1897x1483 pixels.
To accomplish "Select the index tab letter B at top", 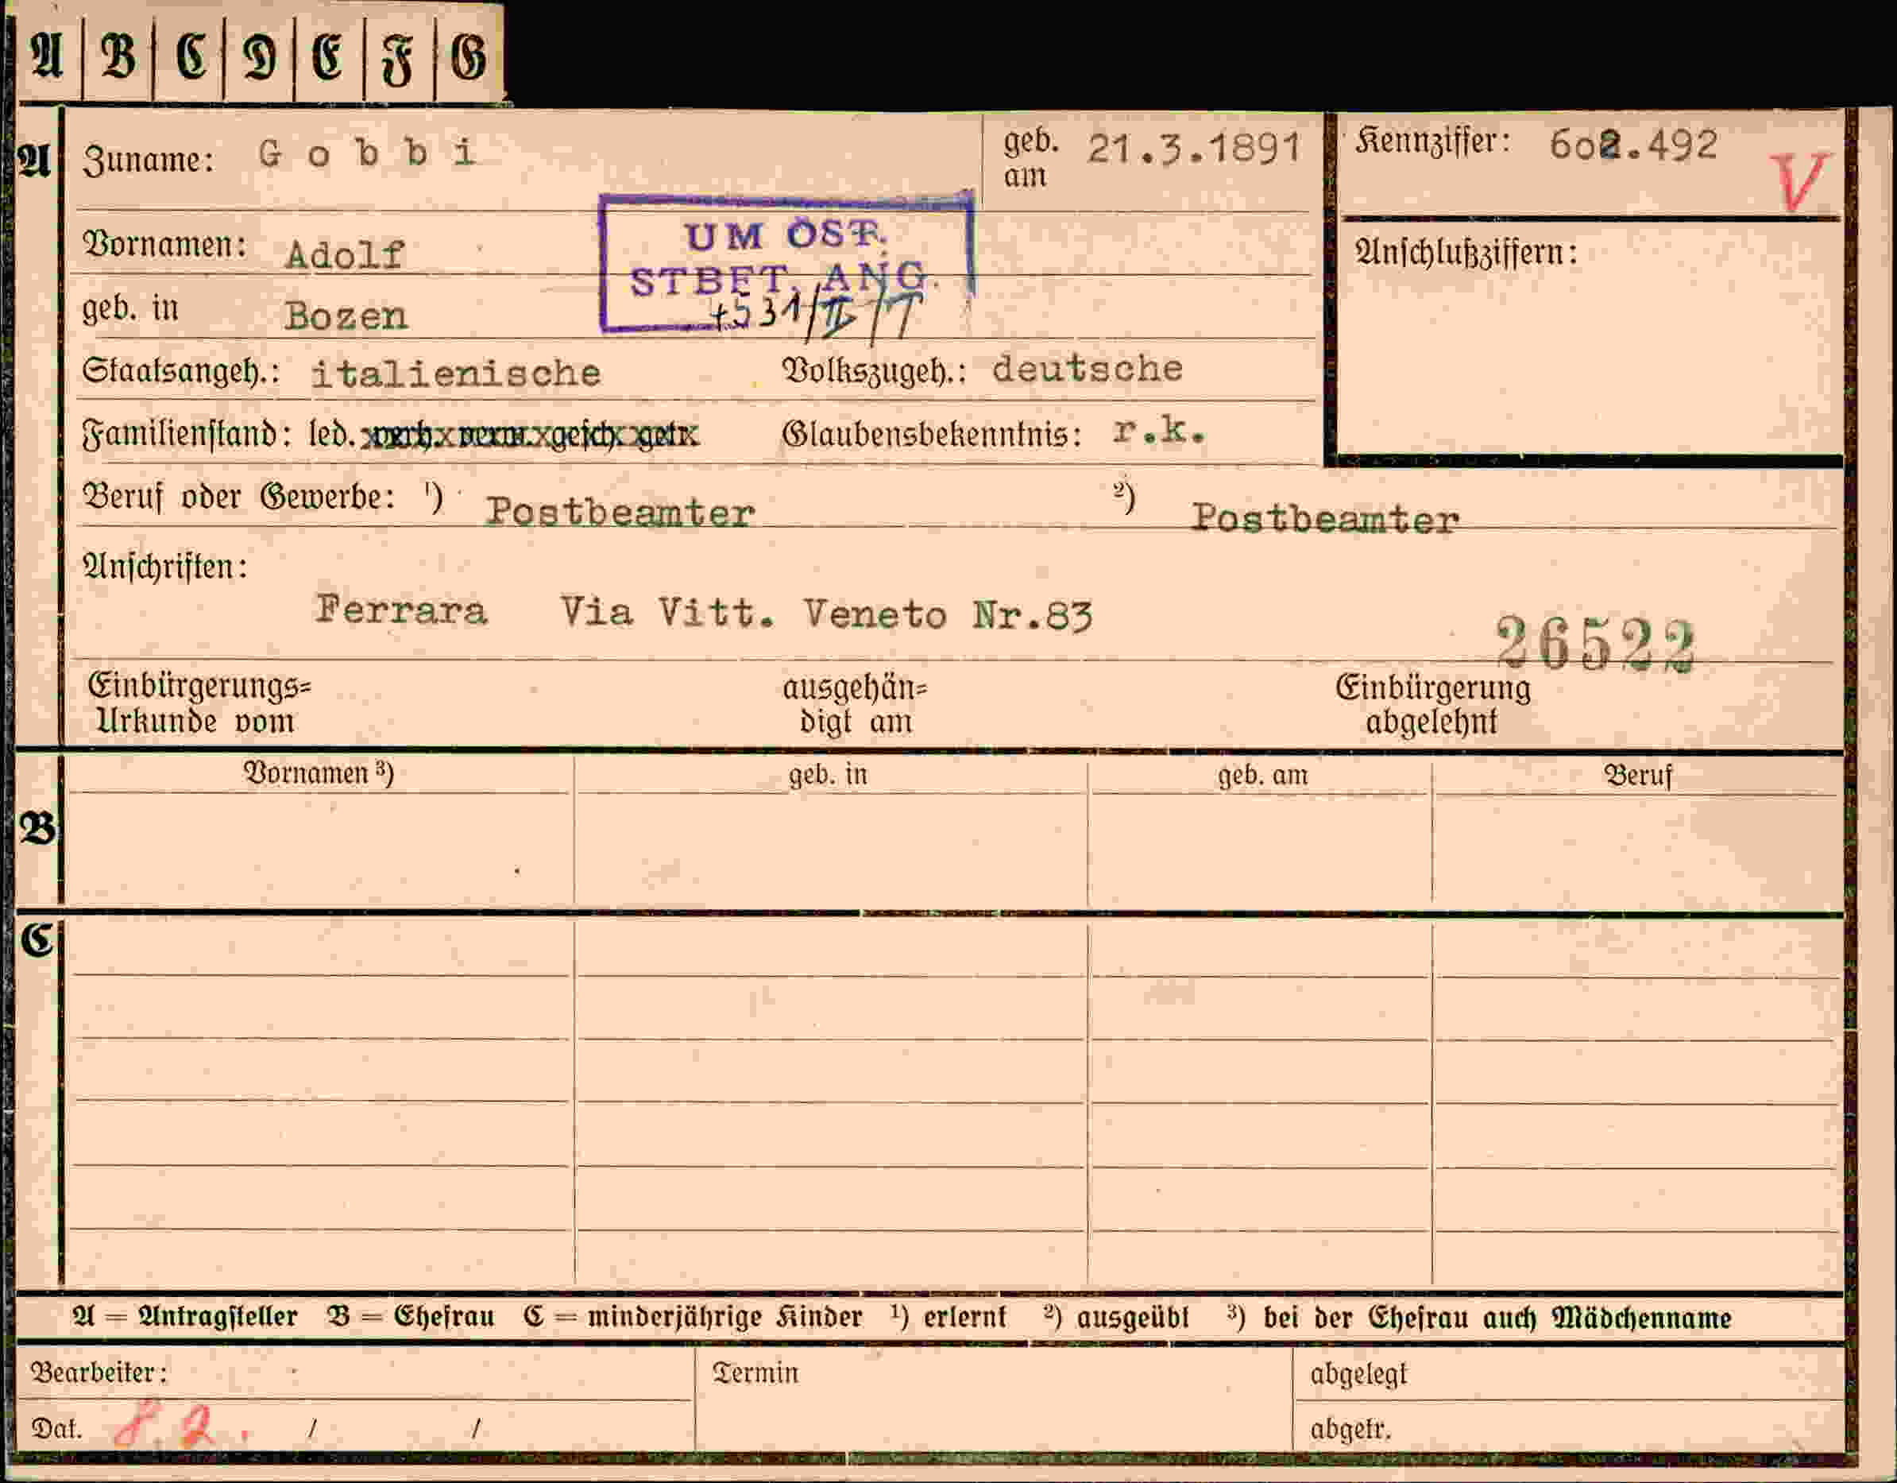I will coord(118,57).
